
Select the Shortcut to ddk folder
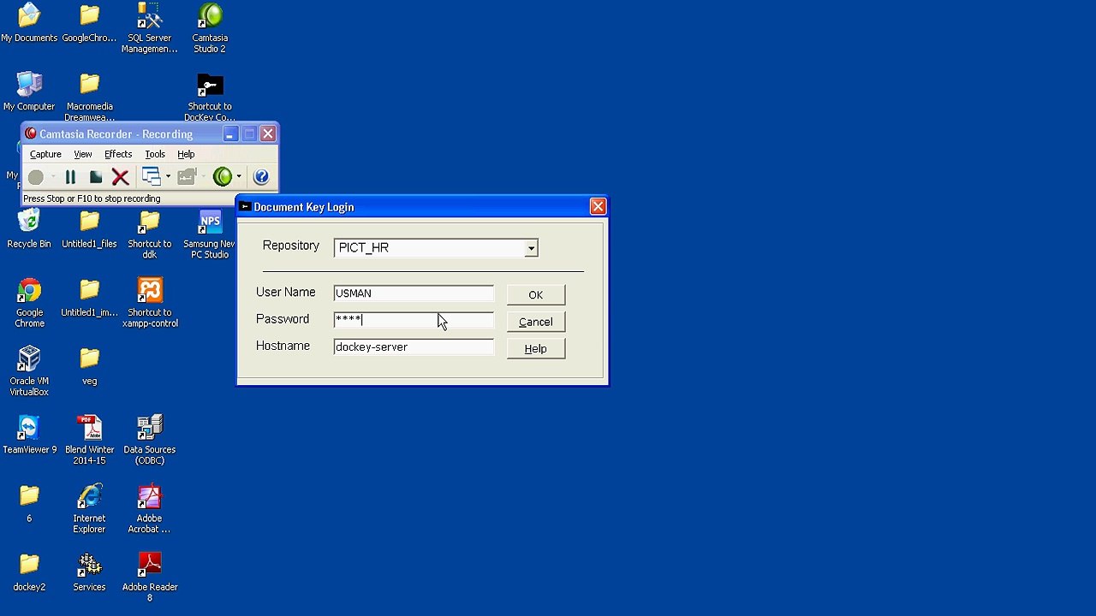click(150, 235)
